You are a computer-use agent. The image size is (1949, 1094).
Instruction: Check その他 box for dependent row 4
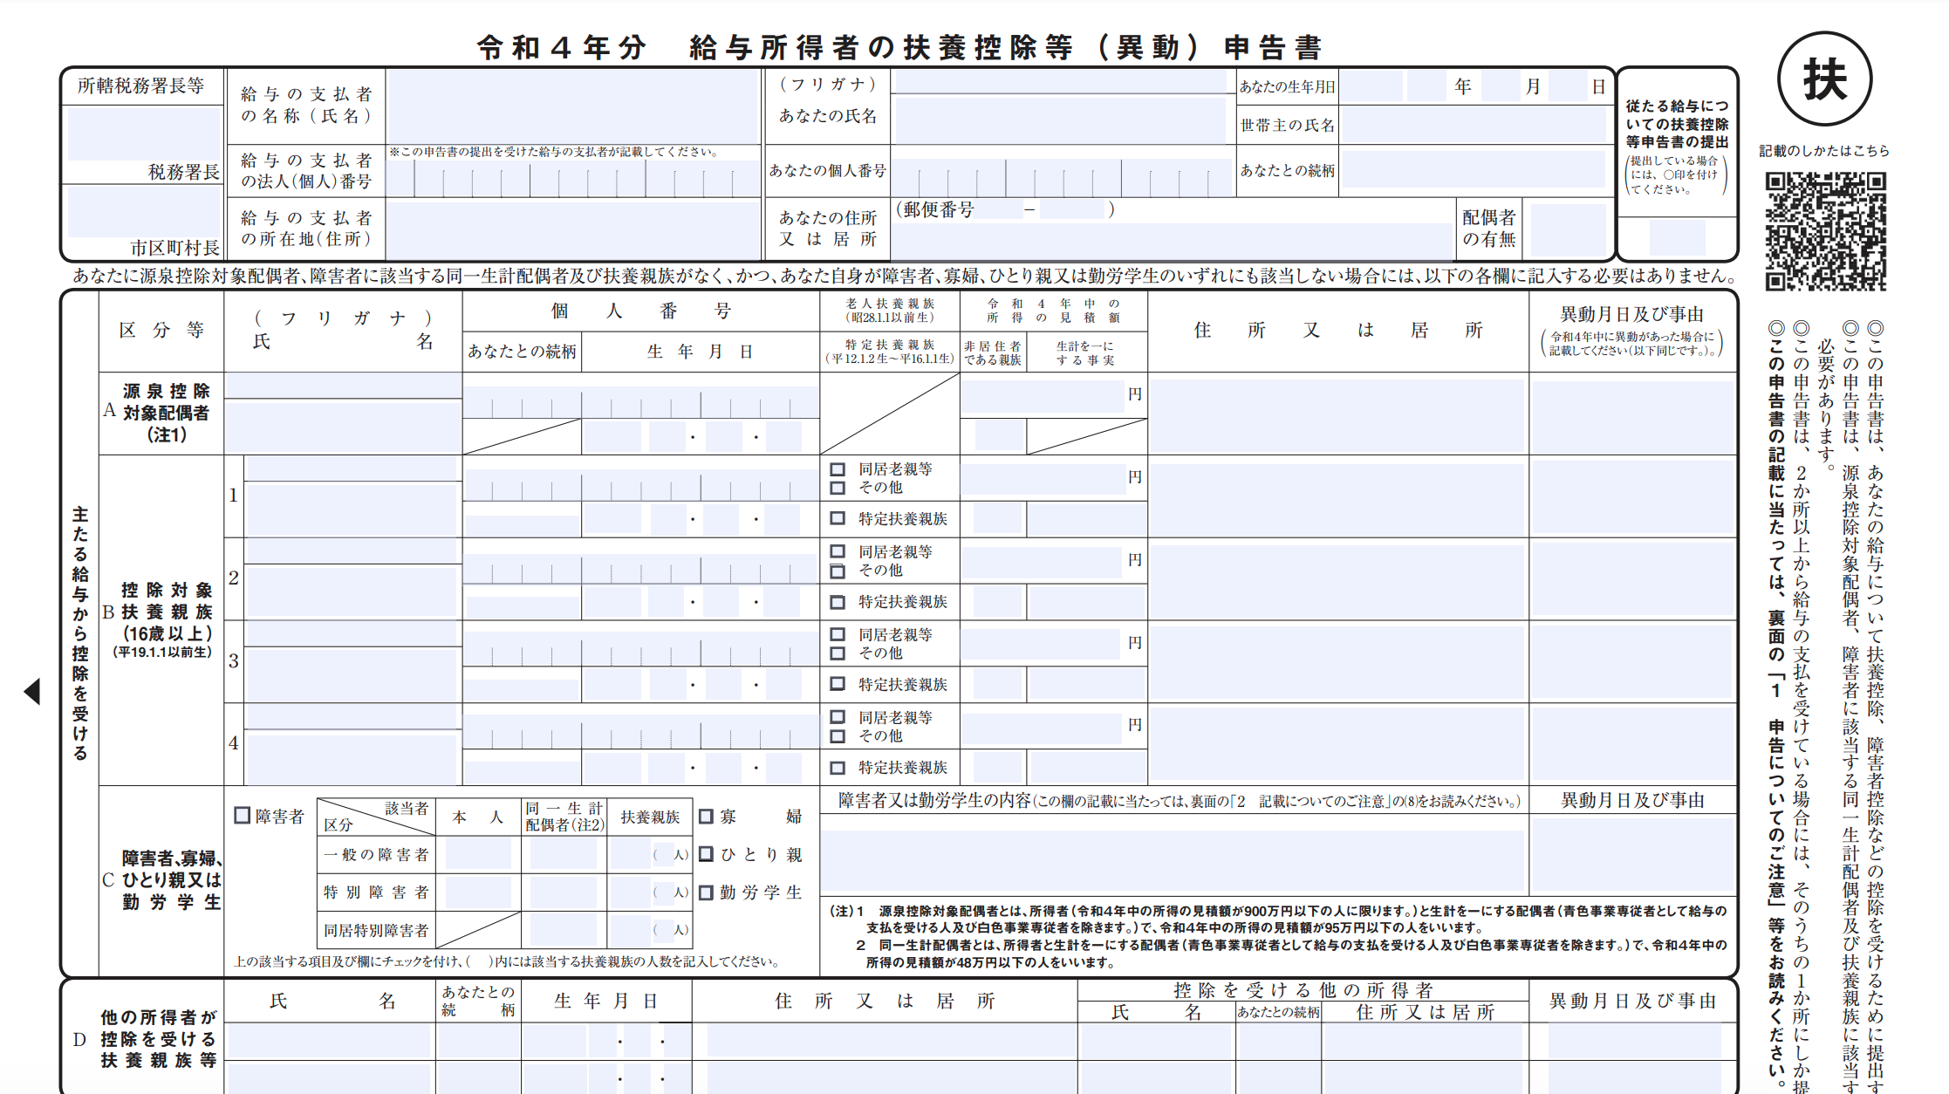838,736
